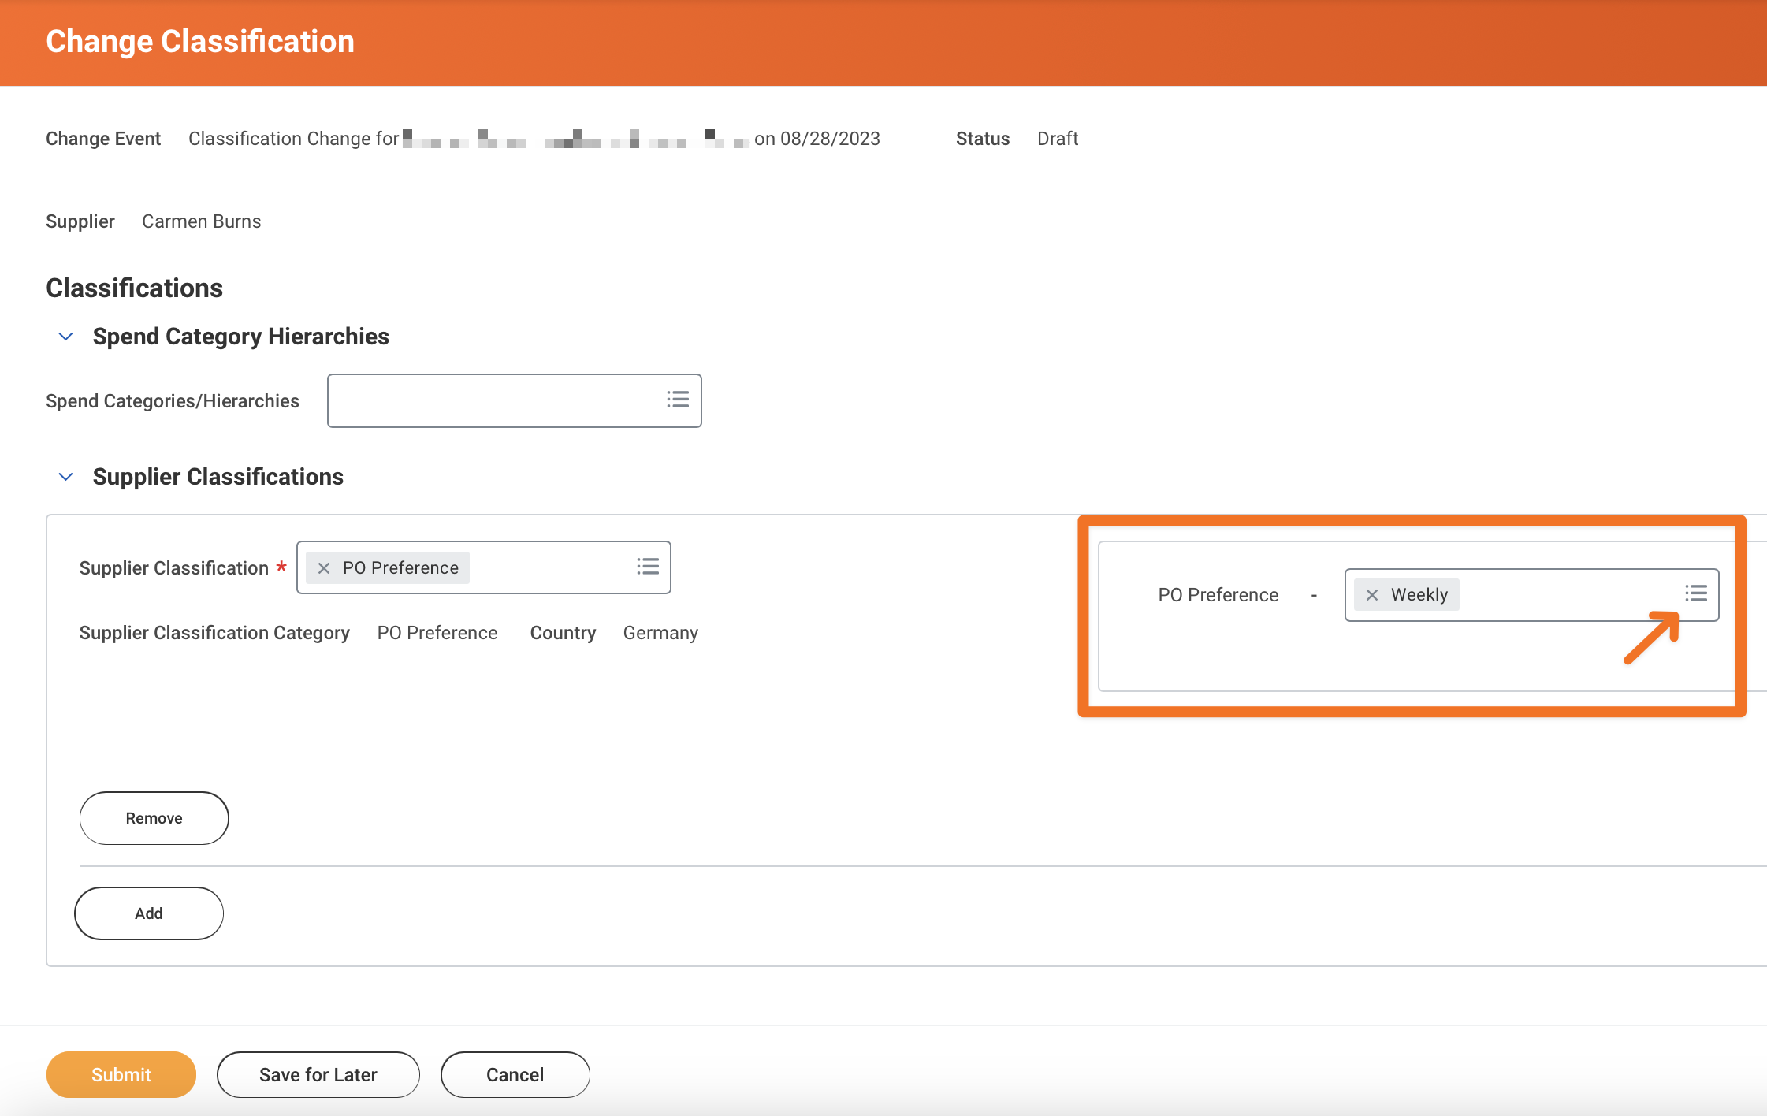Remove the PO Preference tag via its X
Viewport: 1767px width, 1116px height.
(x=324, y=567)
